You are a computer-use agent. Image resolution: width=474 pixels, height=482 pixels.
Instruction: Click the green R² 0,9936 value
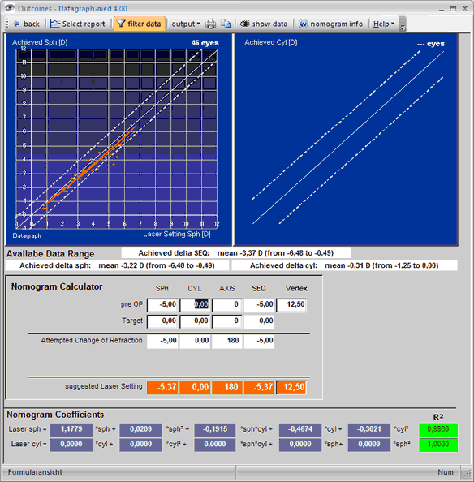438,429
